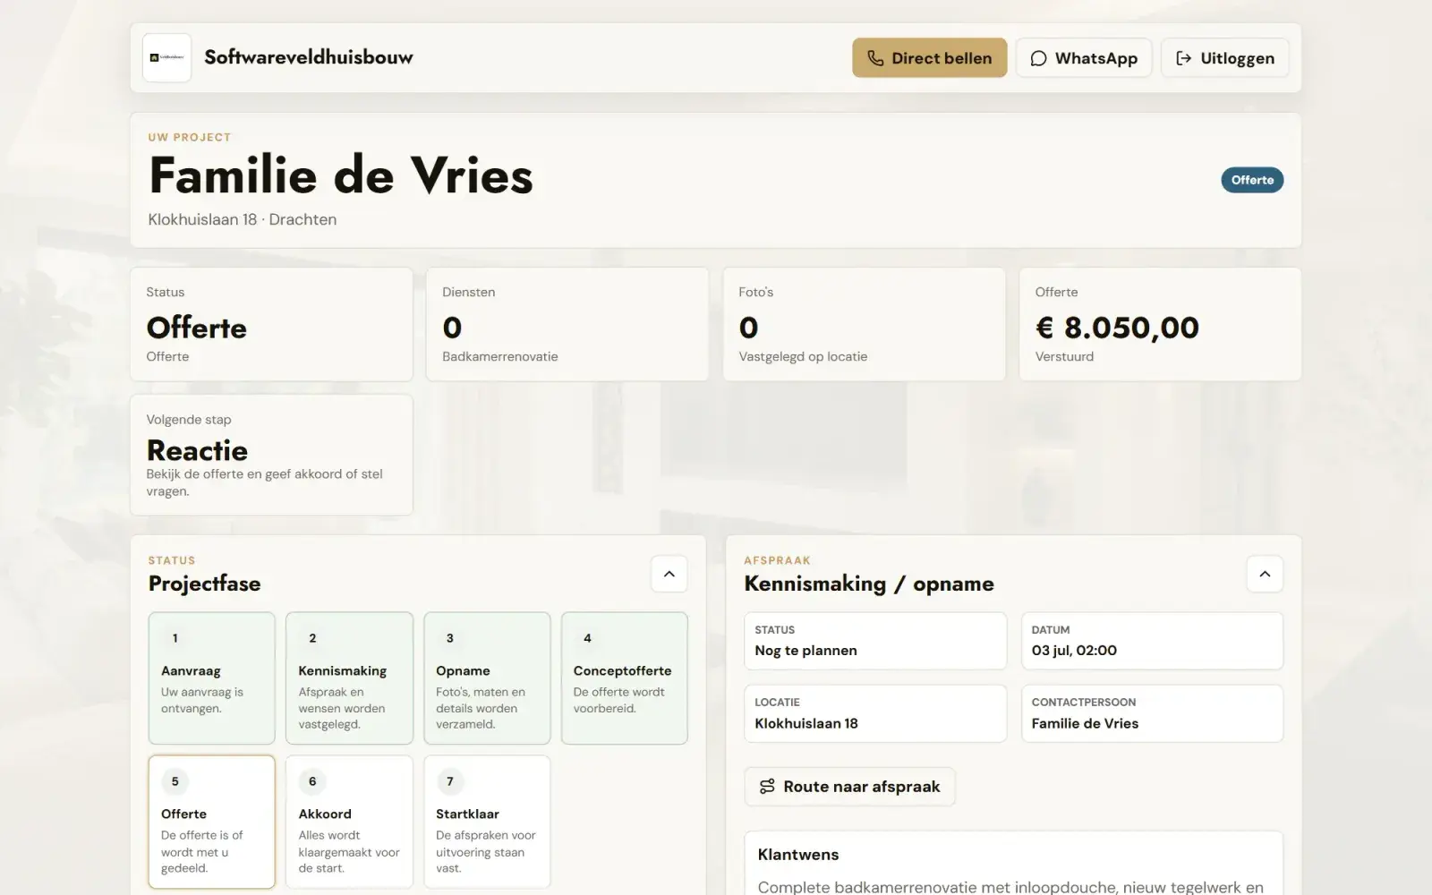The height and width of the screenshot is (895, 1432).
Task: Click the Klantwens heading
Action: pyautogui.click(x=798, y=855)
